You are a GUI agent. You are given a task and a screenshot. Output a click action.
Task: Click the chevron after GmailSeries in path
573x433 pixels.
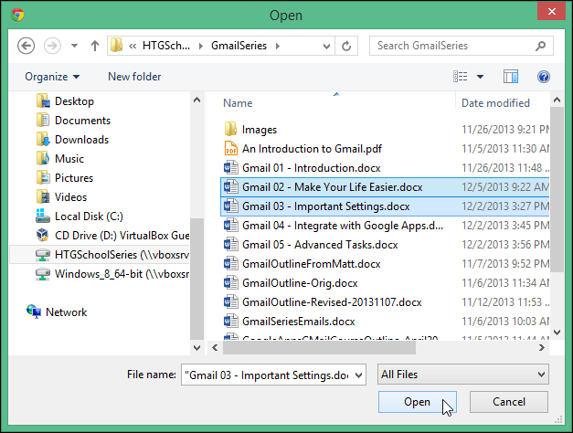[x=278, y=46]
